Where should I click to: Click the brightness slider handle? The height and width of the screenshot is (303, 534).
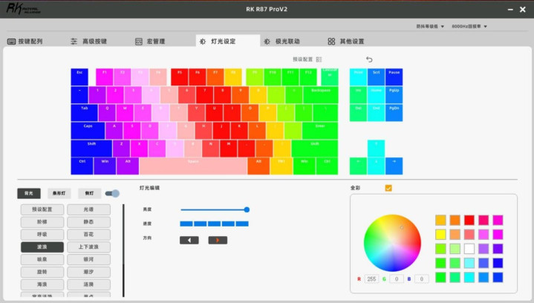(x=247, y=209)
